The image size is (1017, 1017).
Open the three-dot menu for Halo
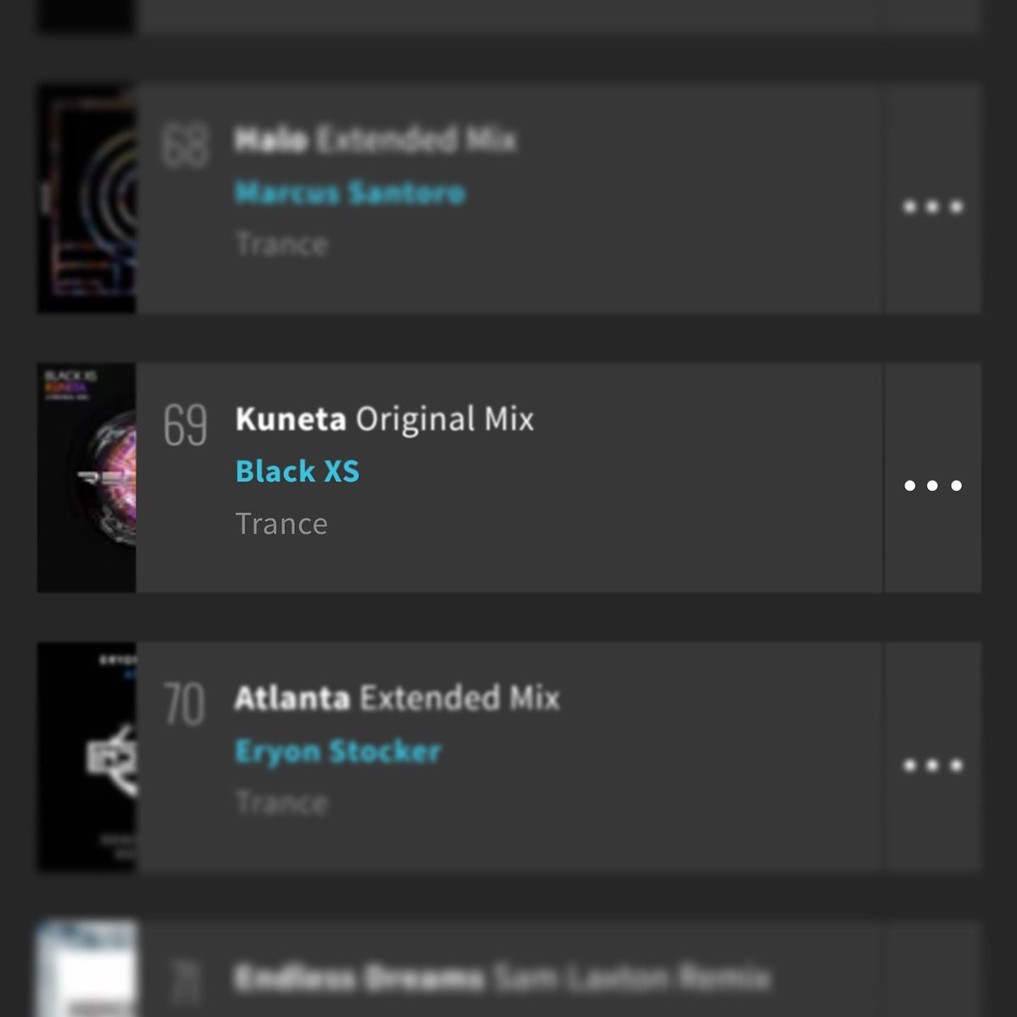(x=932, y=206)
